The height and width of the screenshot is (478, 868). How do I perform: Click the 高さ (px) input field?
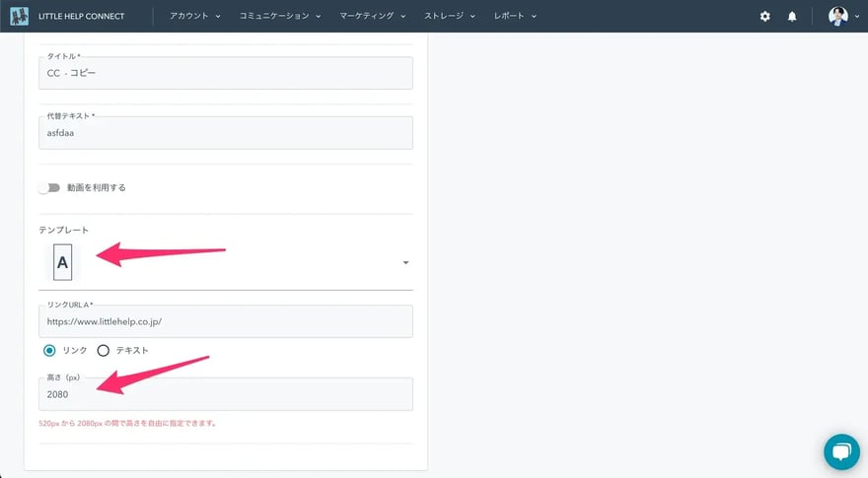click(226, 394)
